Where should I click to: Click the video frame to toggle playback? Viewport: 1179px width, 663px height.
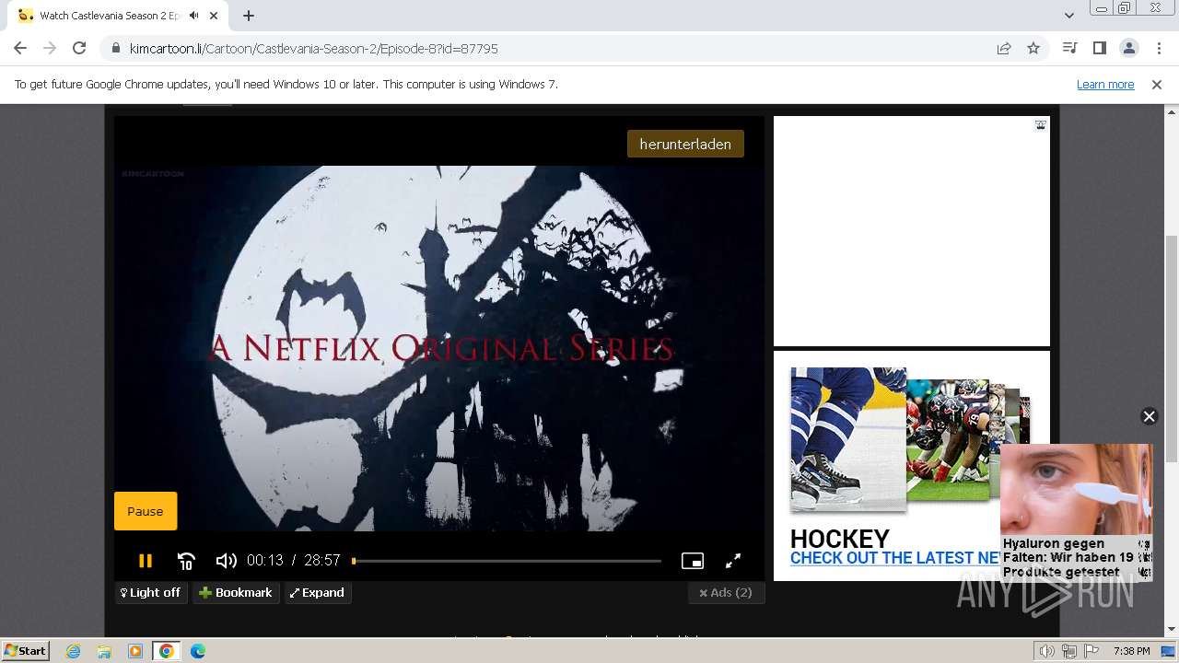coord(439,348)
